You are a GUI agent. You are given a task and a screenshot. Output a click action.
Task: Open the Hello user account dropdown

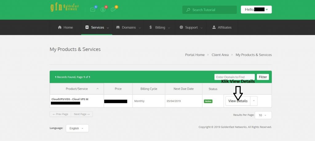coord(256,10)
